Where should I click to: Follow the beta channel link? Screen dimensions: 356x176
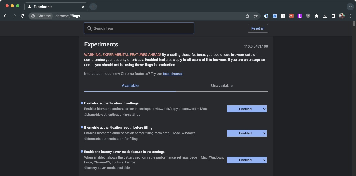click(173, 74)
